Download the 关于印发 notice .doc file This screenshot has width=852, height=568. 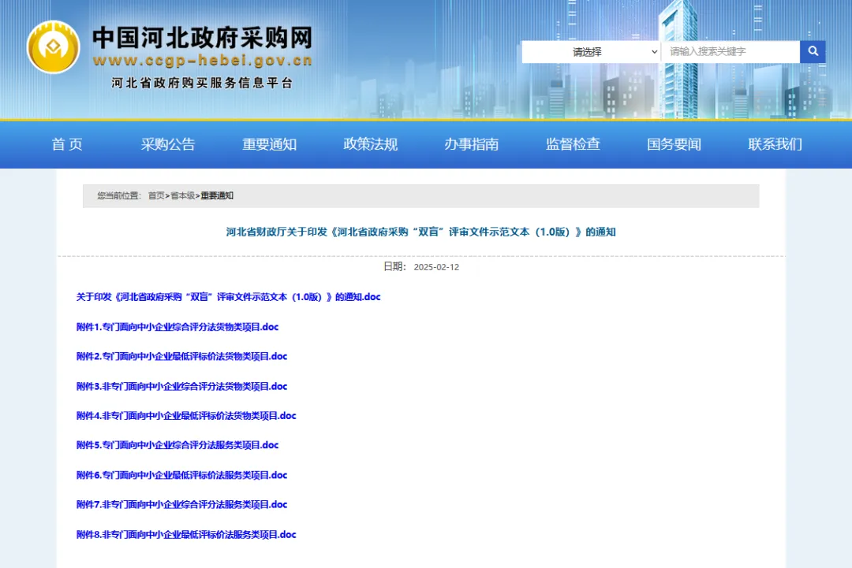pyautogui.click(x=228, y=297)
